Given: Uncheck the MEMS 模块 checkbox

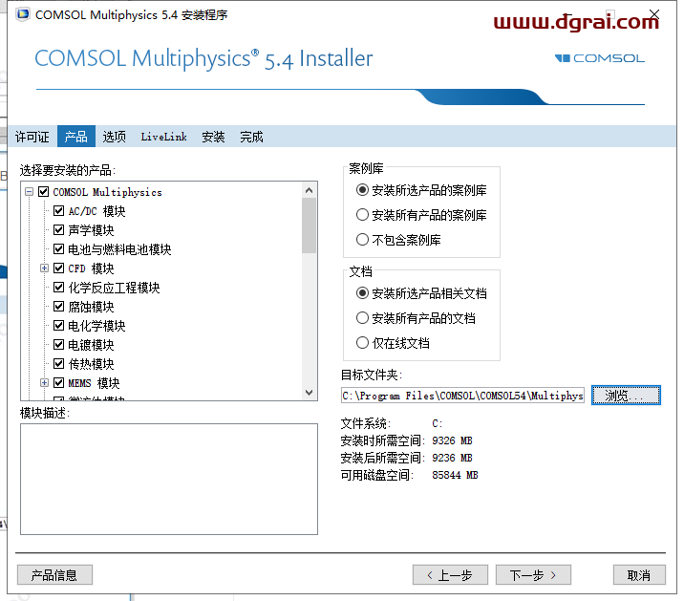Looking at the screenshot, I should (59, 383).
